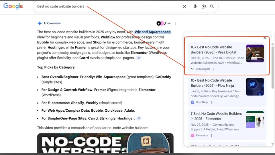
Task: Click the highlighted Wix and Squarespace text
Action: click(x=153, y=32)
